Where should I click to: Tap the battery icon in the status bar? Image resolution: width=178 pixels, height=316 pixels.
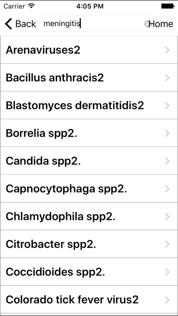pos(168,6)
